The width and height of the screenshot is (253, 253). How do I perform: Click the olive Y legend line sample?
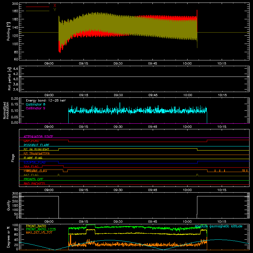pyautogui.click(x=38, y=11)
